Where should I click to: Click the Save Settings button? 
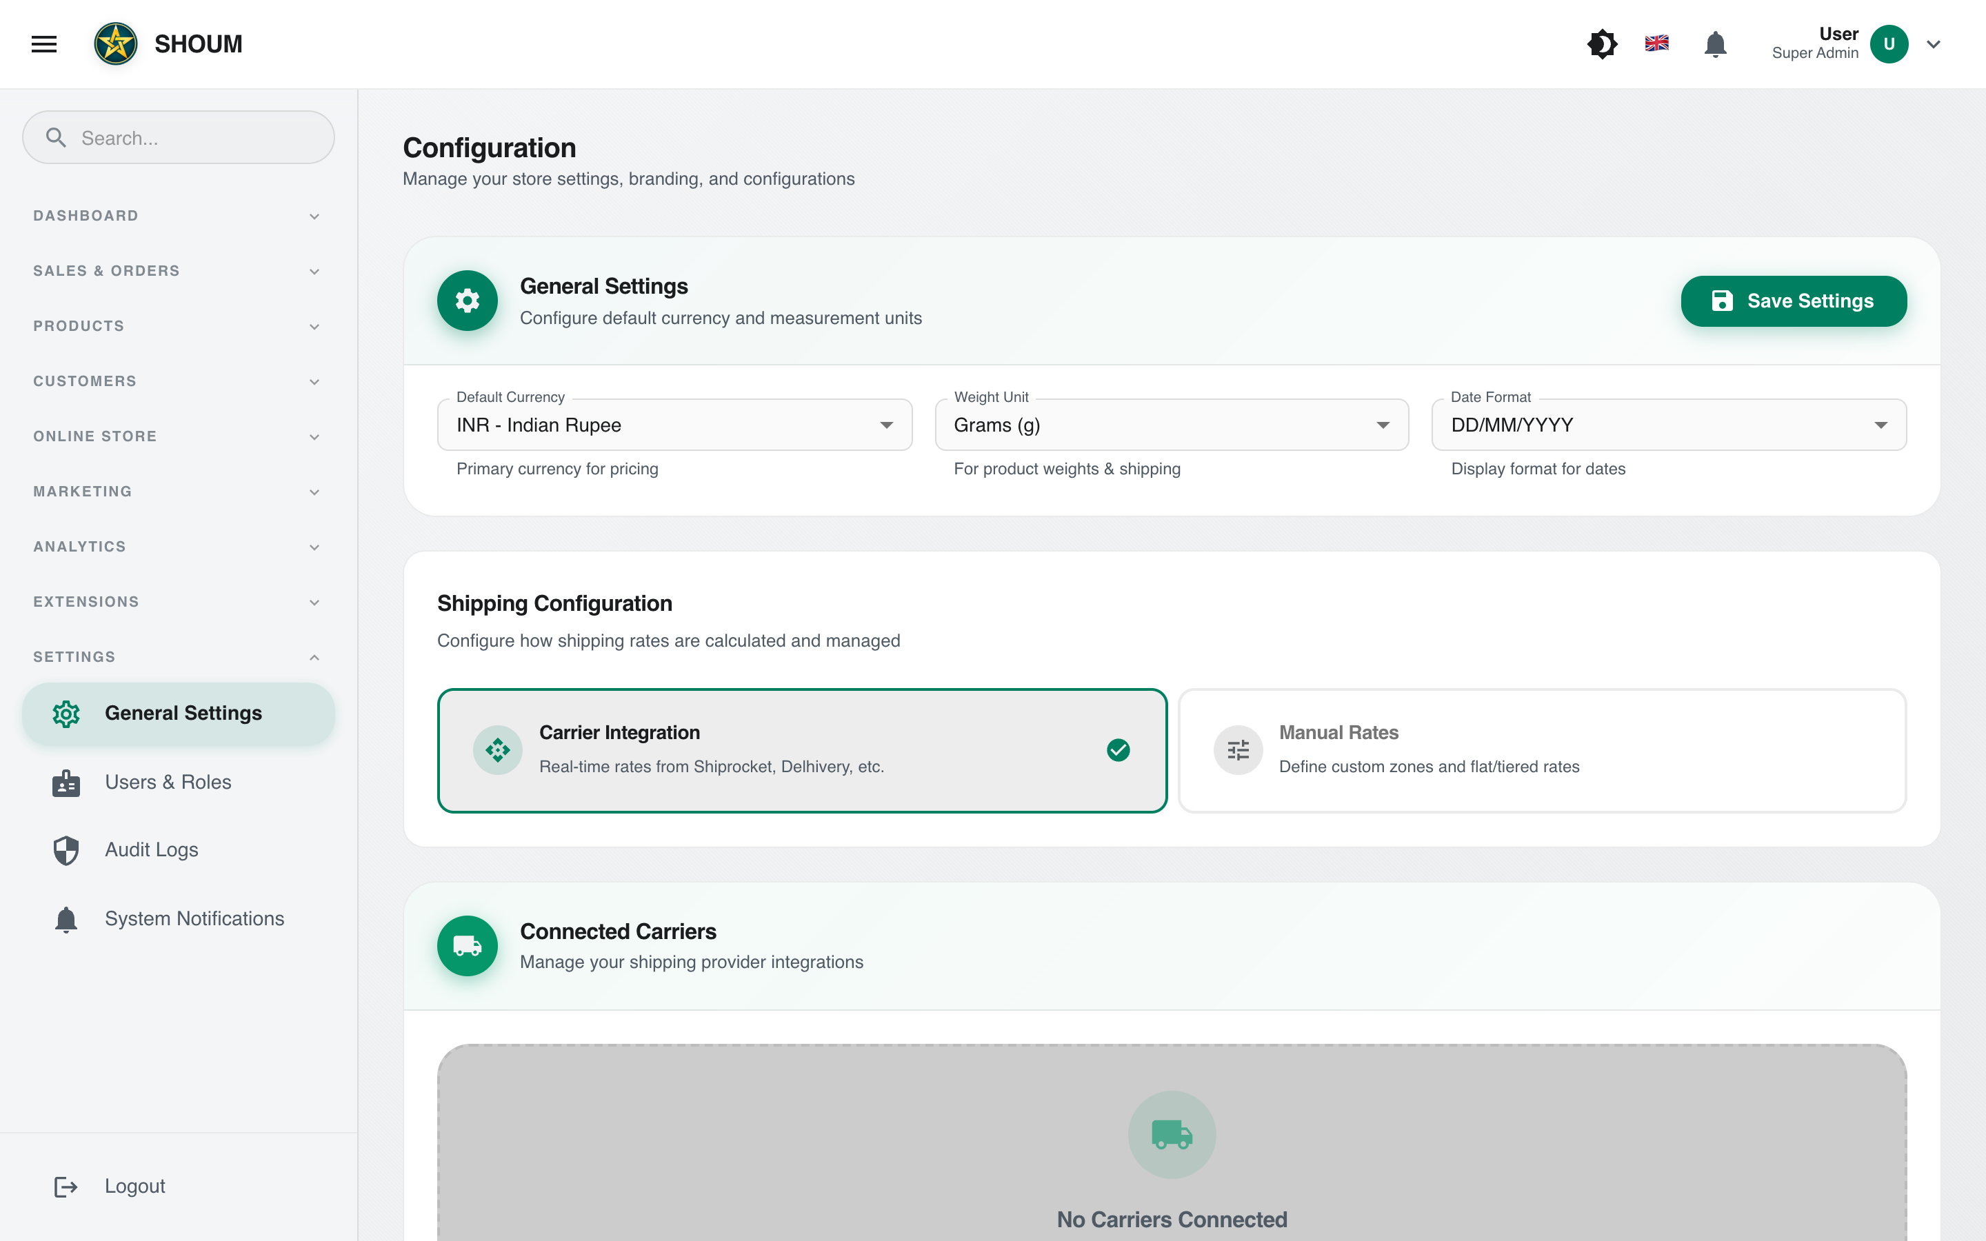point(1794,301)
